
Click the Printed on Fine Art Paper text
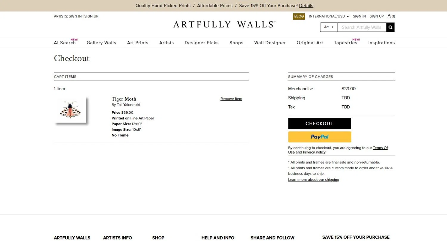(x=133, y=118)
